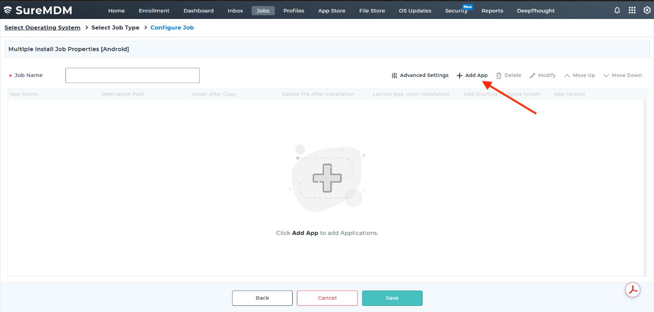Click the Advanced Settings sliders icon
Viewport: 654px width, 312px height.
click(395, 75)
